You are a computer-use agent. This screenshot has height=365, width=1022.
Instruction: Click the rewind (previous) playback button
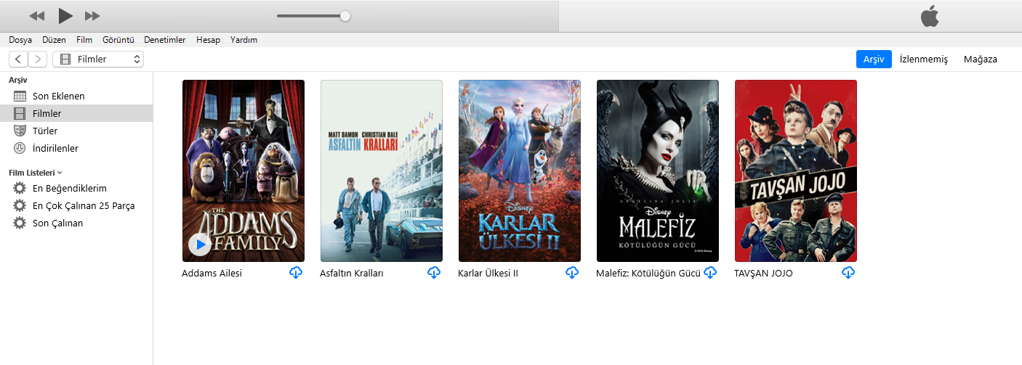point(36,15)
